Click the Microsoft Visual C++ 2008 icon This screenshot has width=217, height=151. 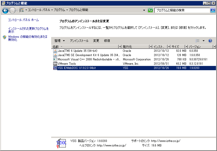coord(55,59)
